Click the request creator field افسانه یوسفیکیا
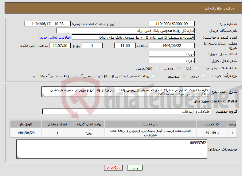This screenshot has width=242, height=176. pyautogui.click(x=133, y=37)
